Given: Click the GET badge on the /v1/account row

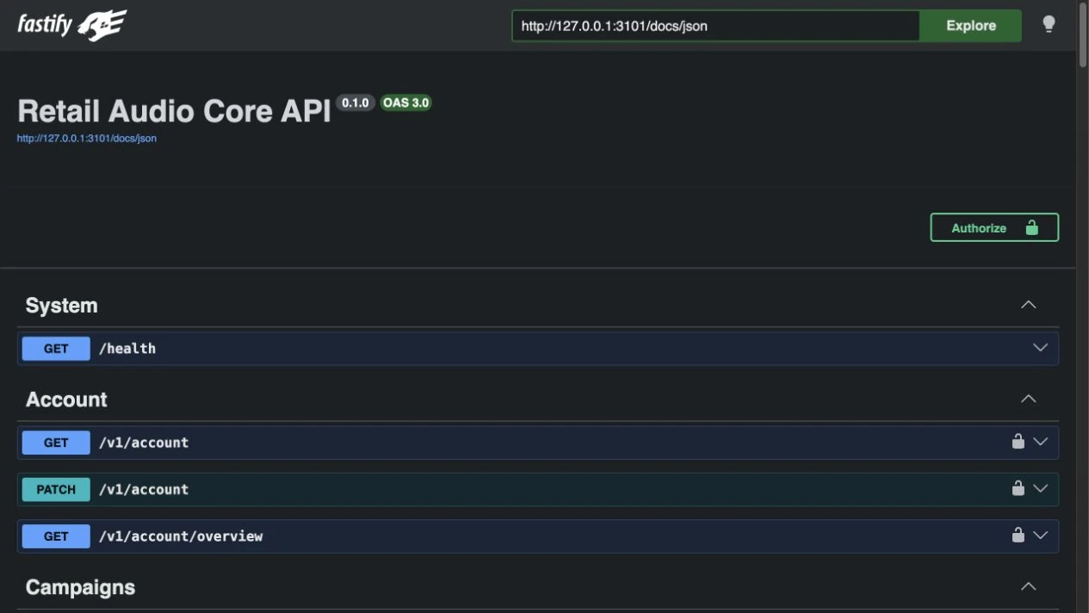Looking at the screenshot, I should [56, 443].
